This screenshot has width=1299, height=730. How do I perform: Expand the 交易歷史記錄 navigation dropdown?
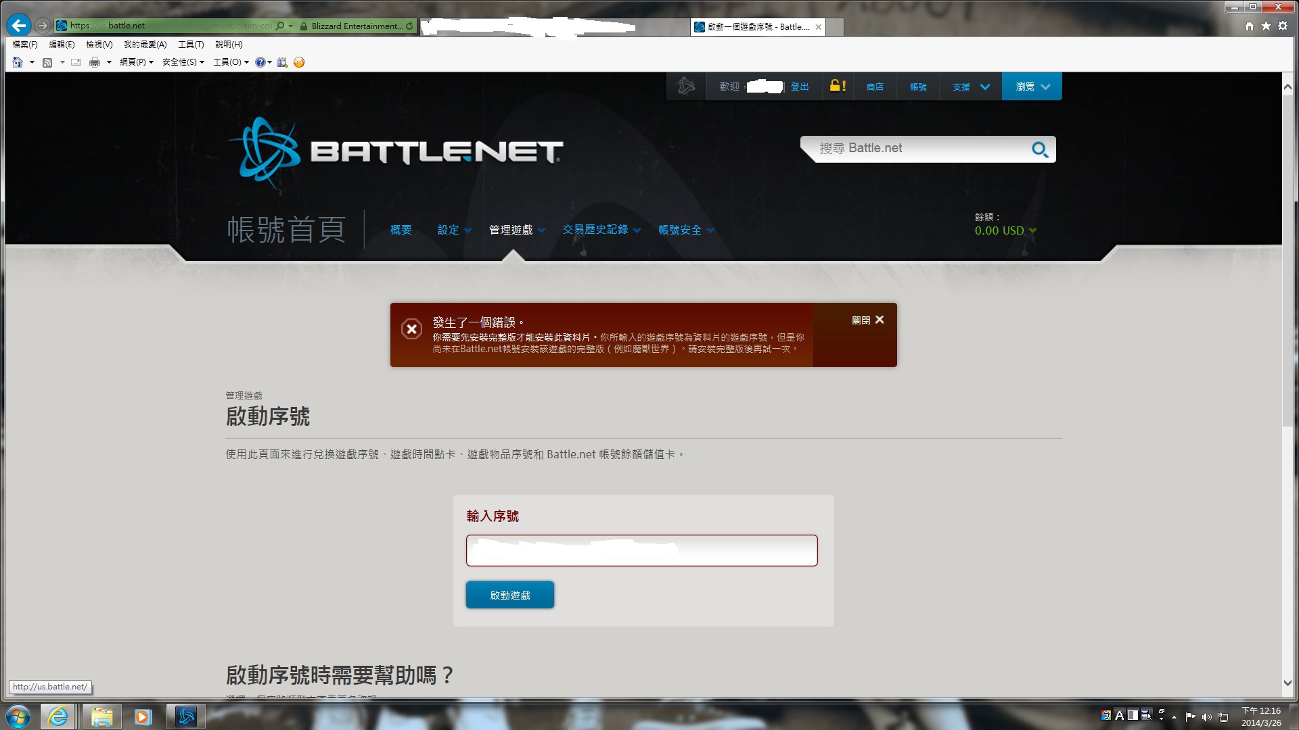637,230
